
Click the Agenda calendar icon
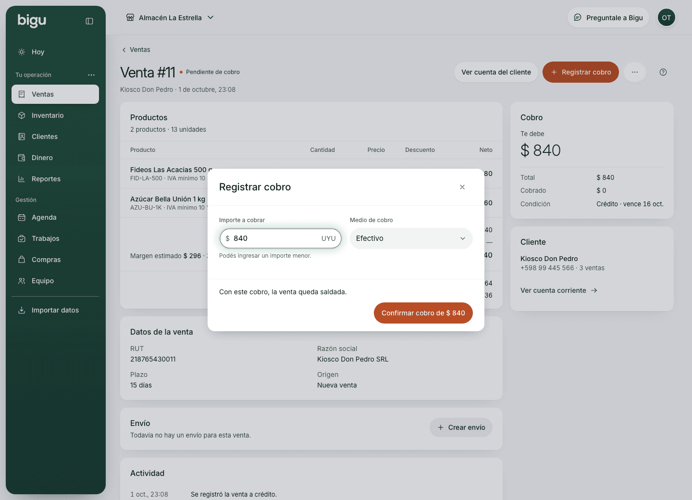point(22,217)
